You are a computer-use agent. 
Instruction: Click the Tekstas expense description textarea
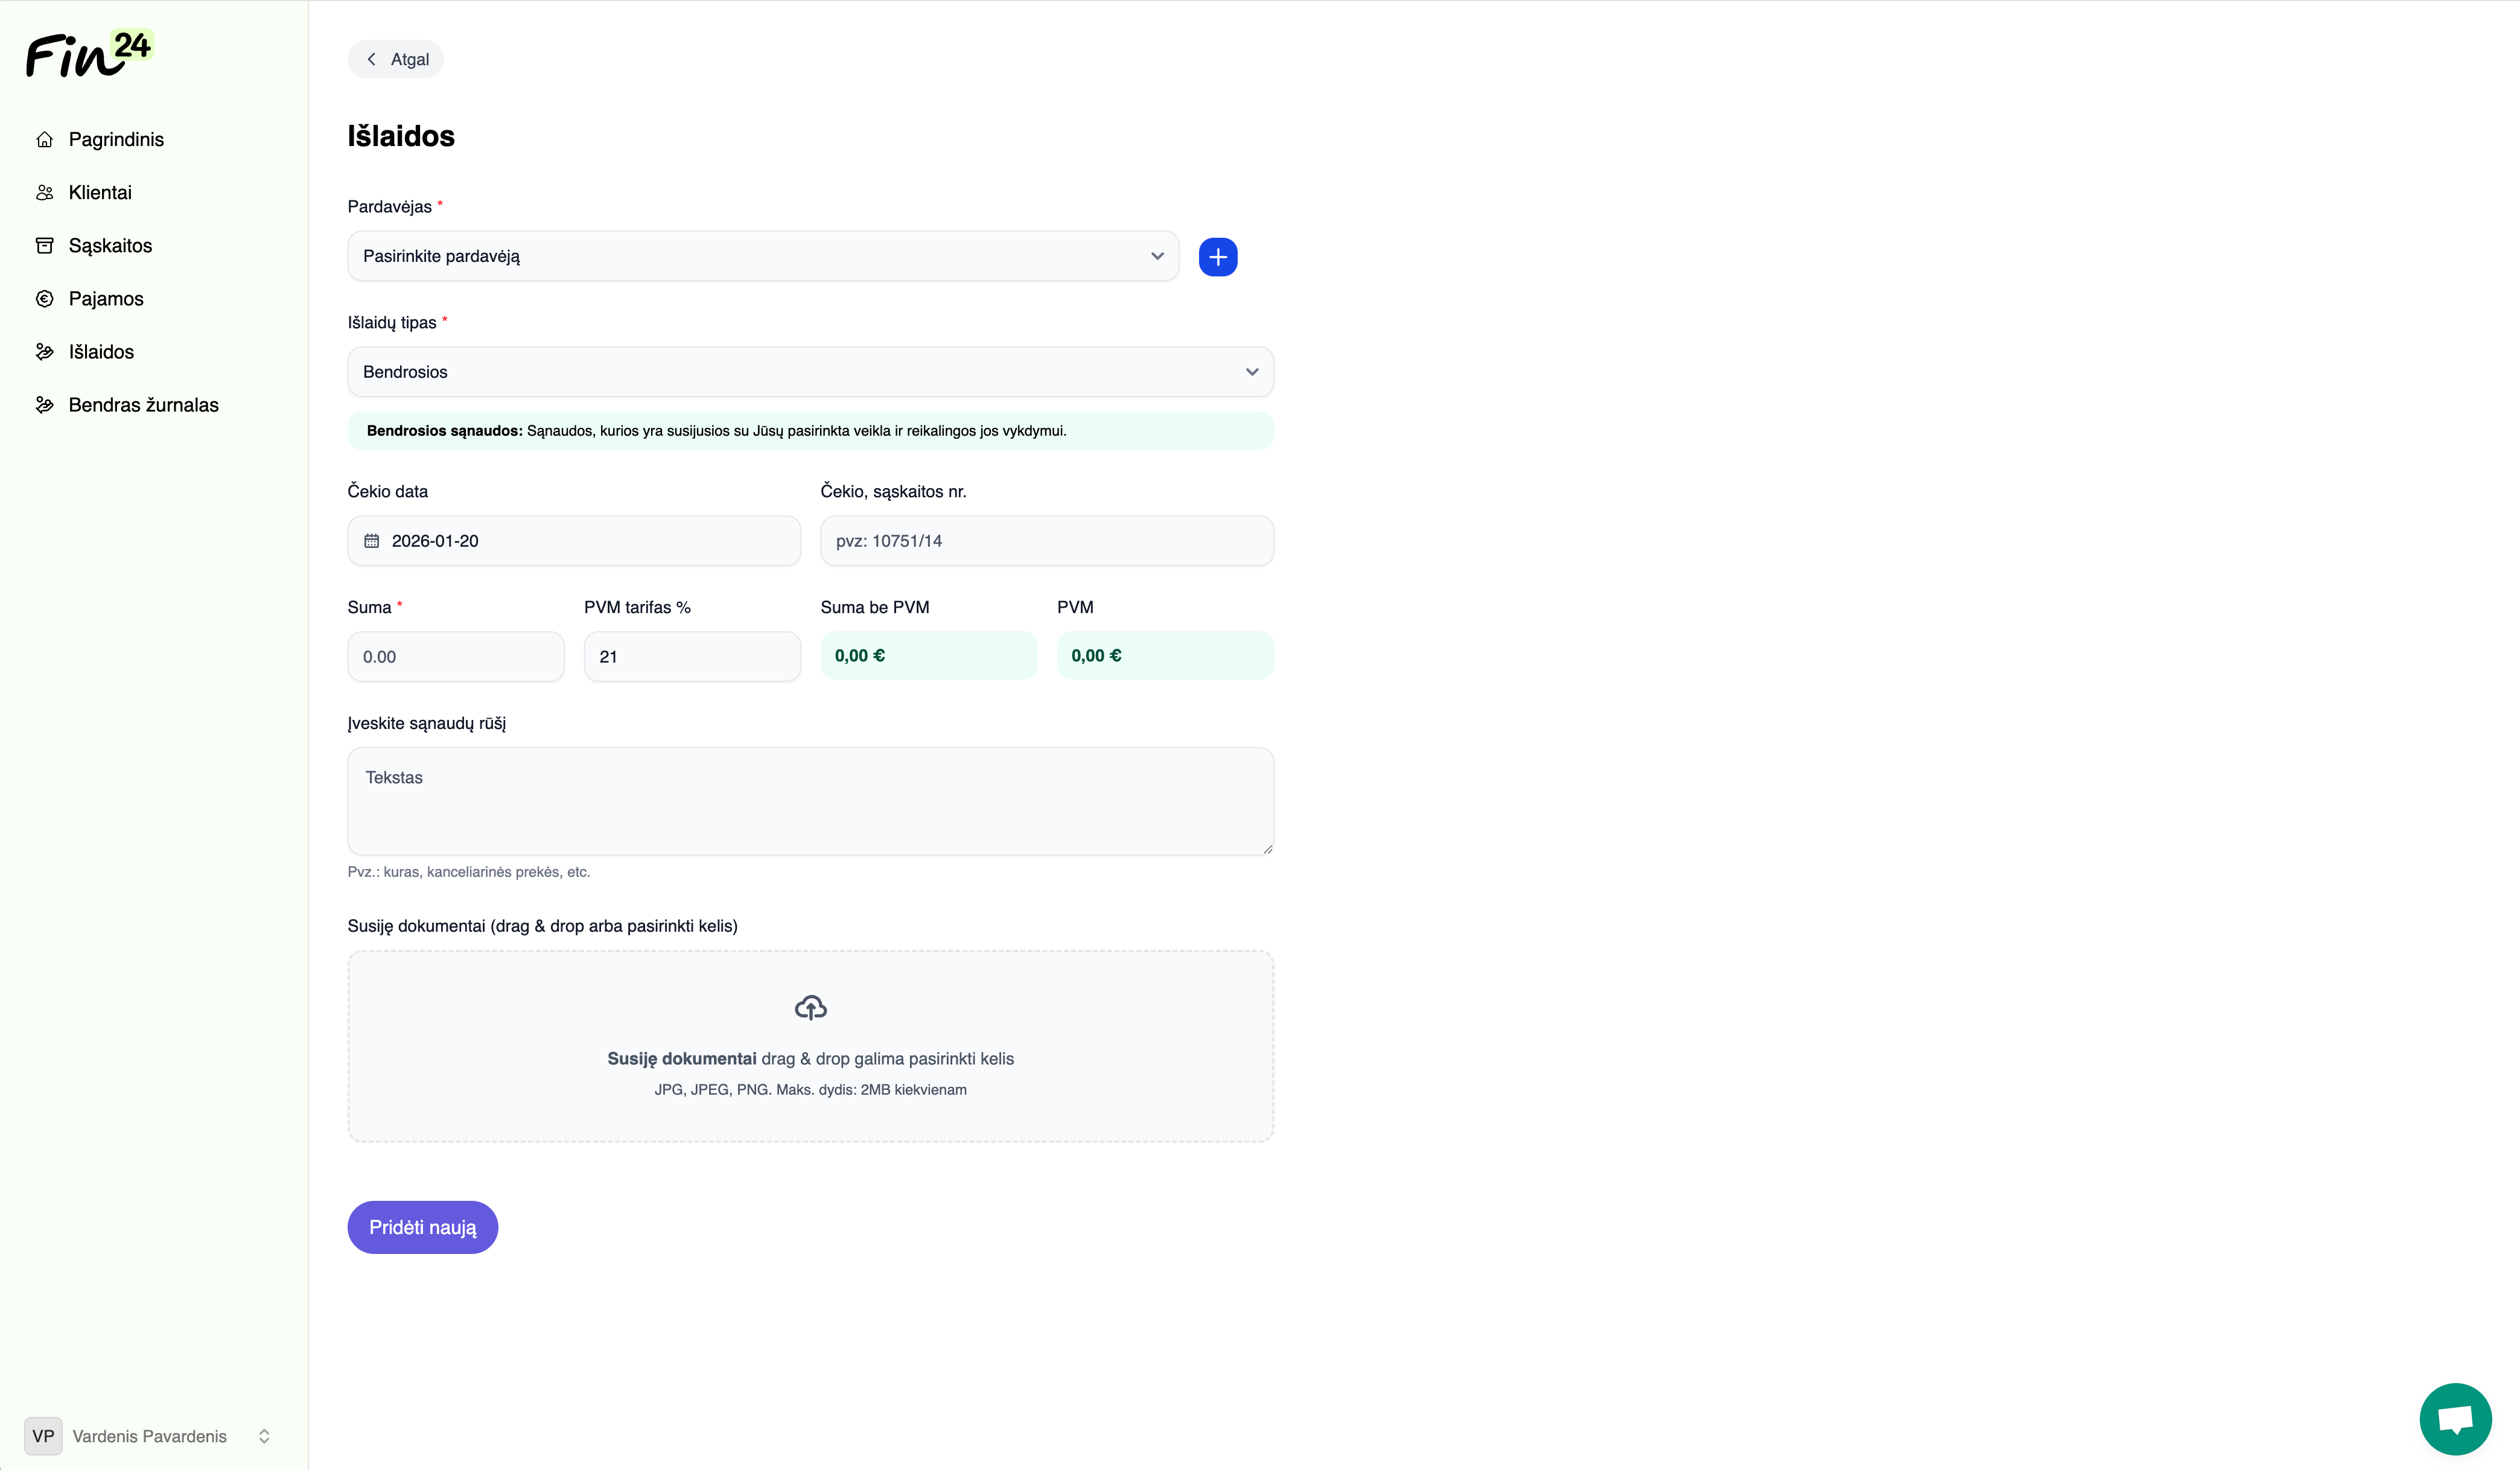click(x=810, y=801)
